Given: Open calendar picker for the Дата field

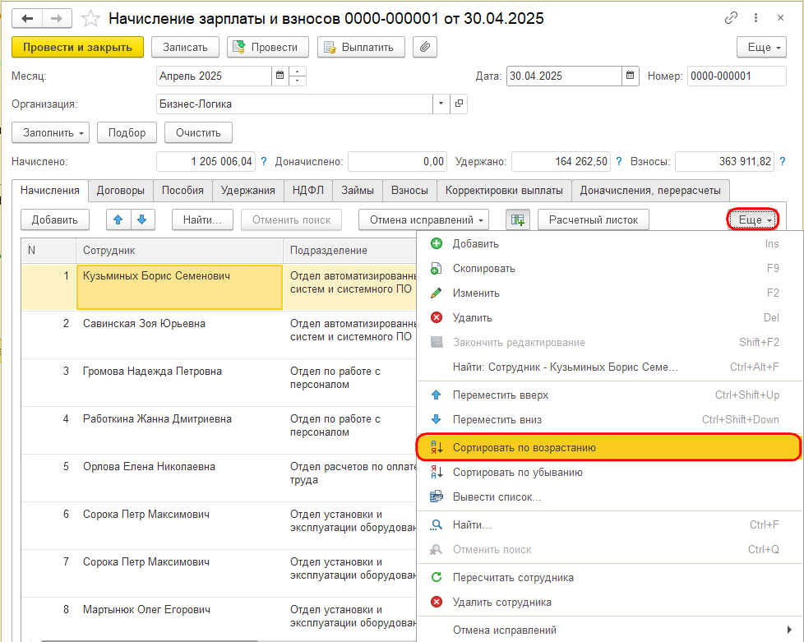Looking at the screenshot, I should 631,76.
